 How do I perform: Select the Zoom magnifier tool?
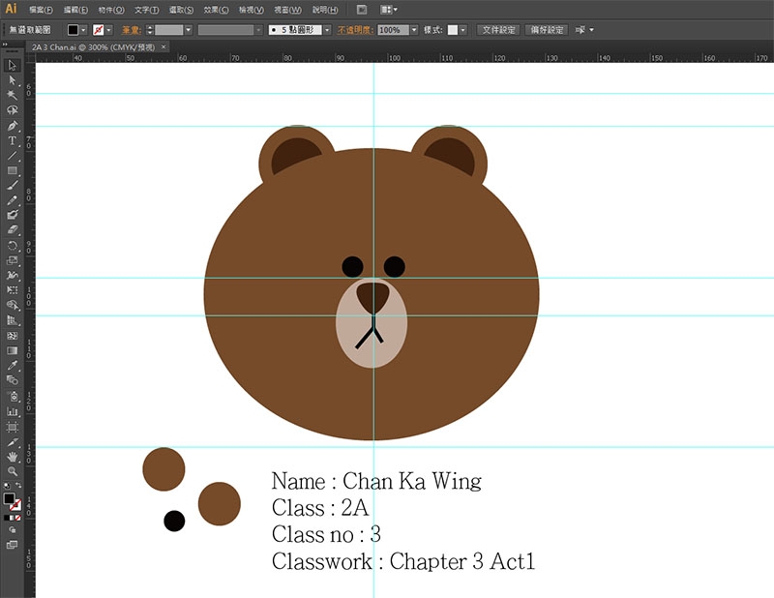13,471
